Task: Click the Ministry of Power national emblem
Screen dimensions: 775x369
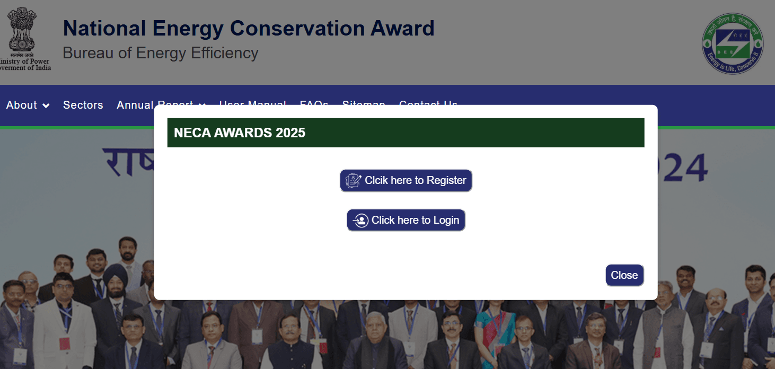Action: [x=22, y=32]
